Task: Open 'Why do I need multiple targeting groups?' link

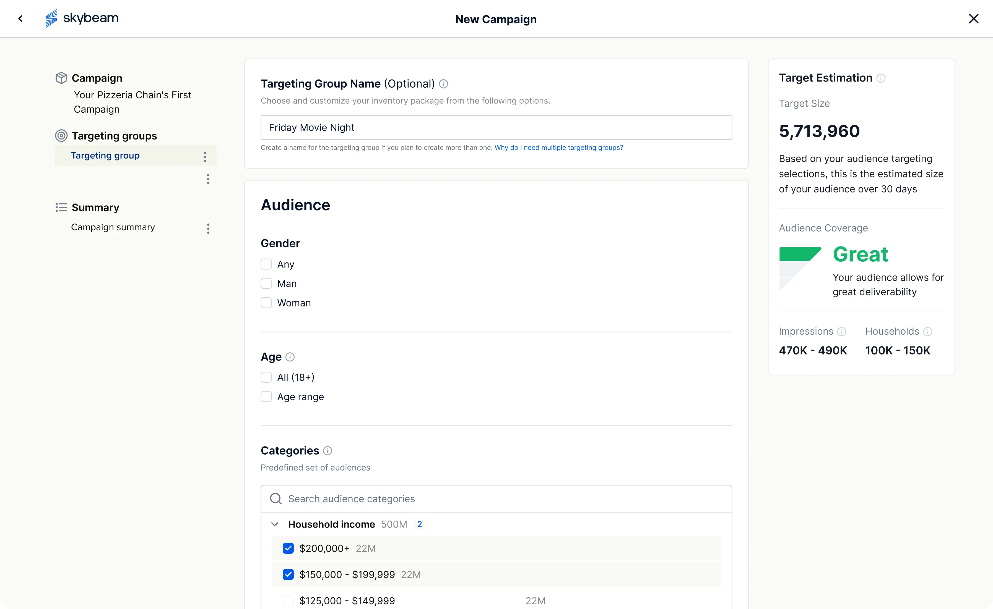Action: (x=558, y=148)
